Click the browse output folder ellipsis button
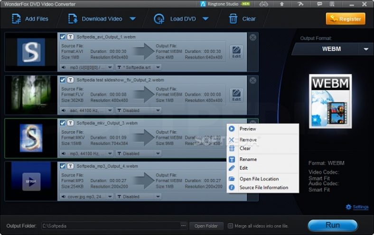 tap(183, 226)
